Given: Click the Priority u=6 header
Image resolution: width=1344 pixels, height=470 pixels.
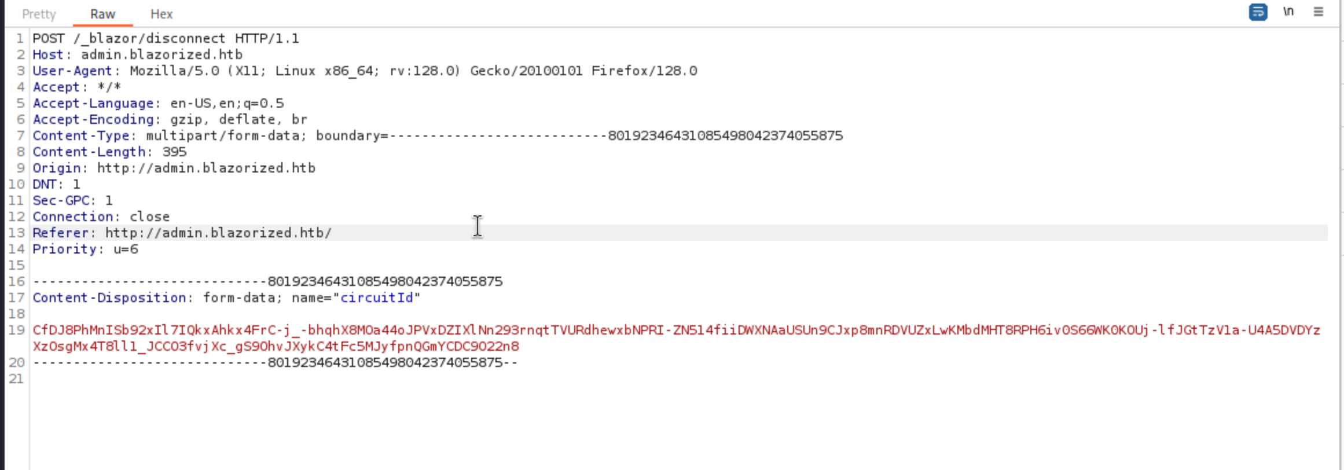Looking at the screenshot, I should (x=85, y=249).
